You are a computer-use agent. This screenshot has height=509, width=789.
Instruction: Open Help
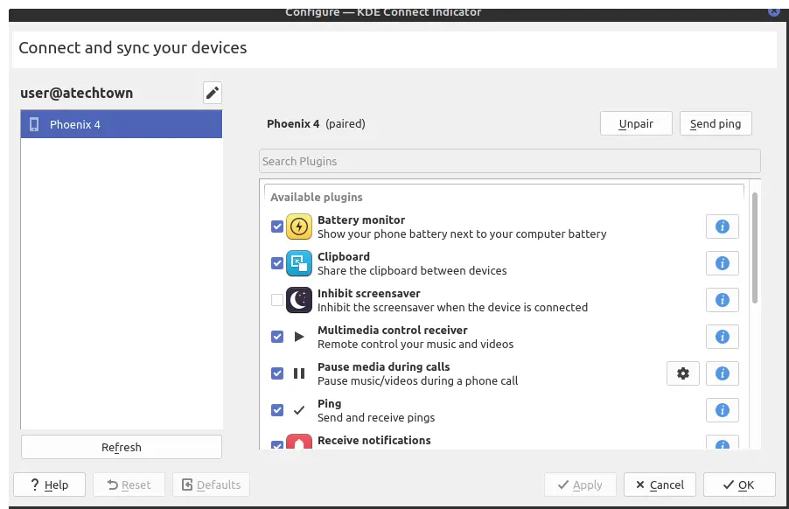pos(49,485)
